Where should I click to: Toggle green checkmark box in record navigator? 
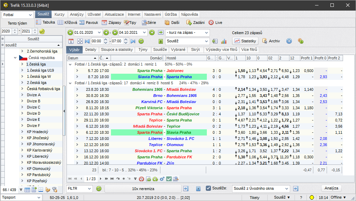[169, 179]
